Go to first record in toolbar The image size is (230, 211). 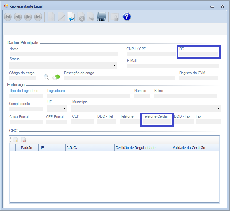click(8, 17)
